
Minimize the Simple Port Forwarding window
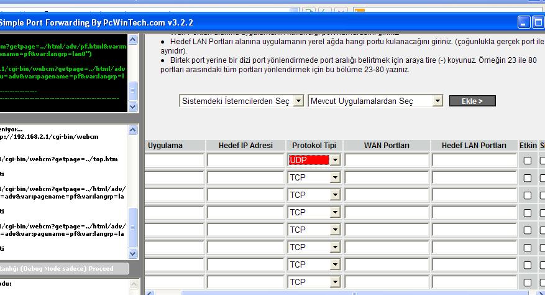pos(524,22)
